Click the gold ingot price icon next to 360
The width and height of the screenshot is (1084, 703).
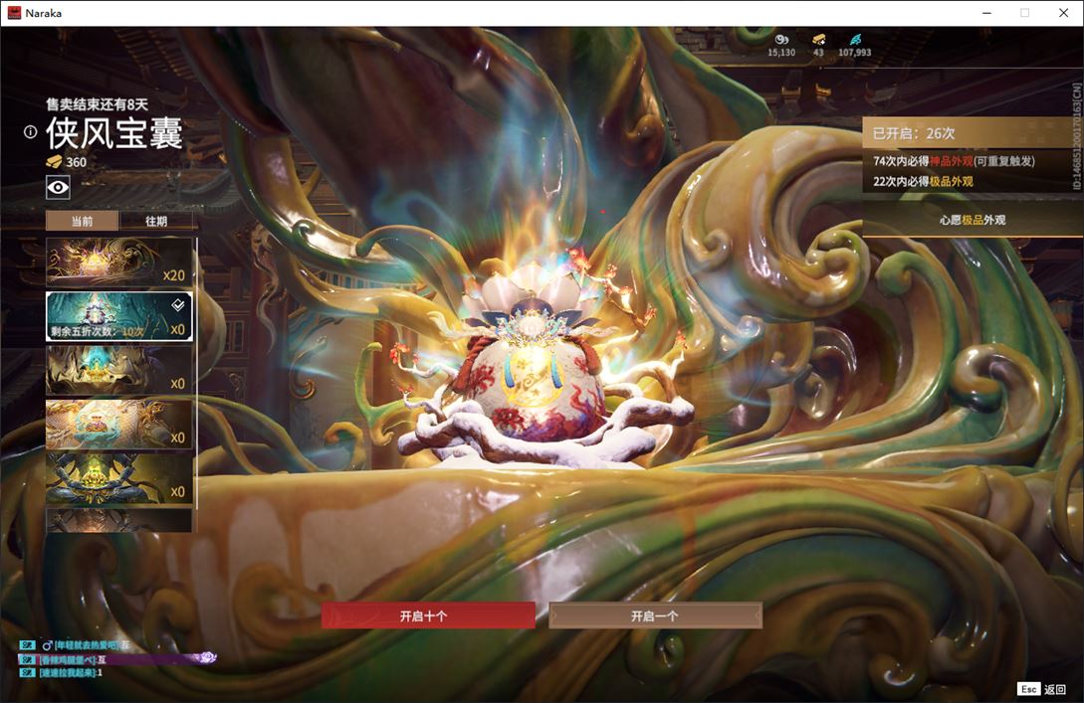point(54,162)
